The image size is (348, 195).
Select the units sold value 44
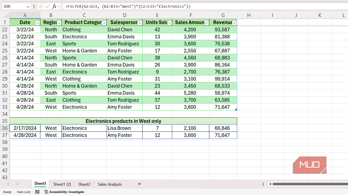157,93
